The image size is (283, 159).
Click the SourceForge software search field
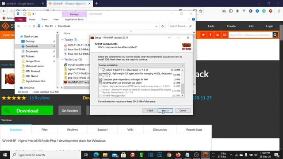(250, 35)
